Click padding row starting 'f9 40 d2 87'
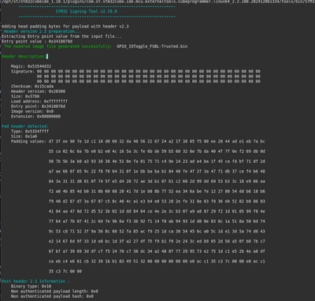Viewport: 315px width, 301px height. [x=157, y=201]
